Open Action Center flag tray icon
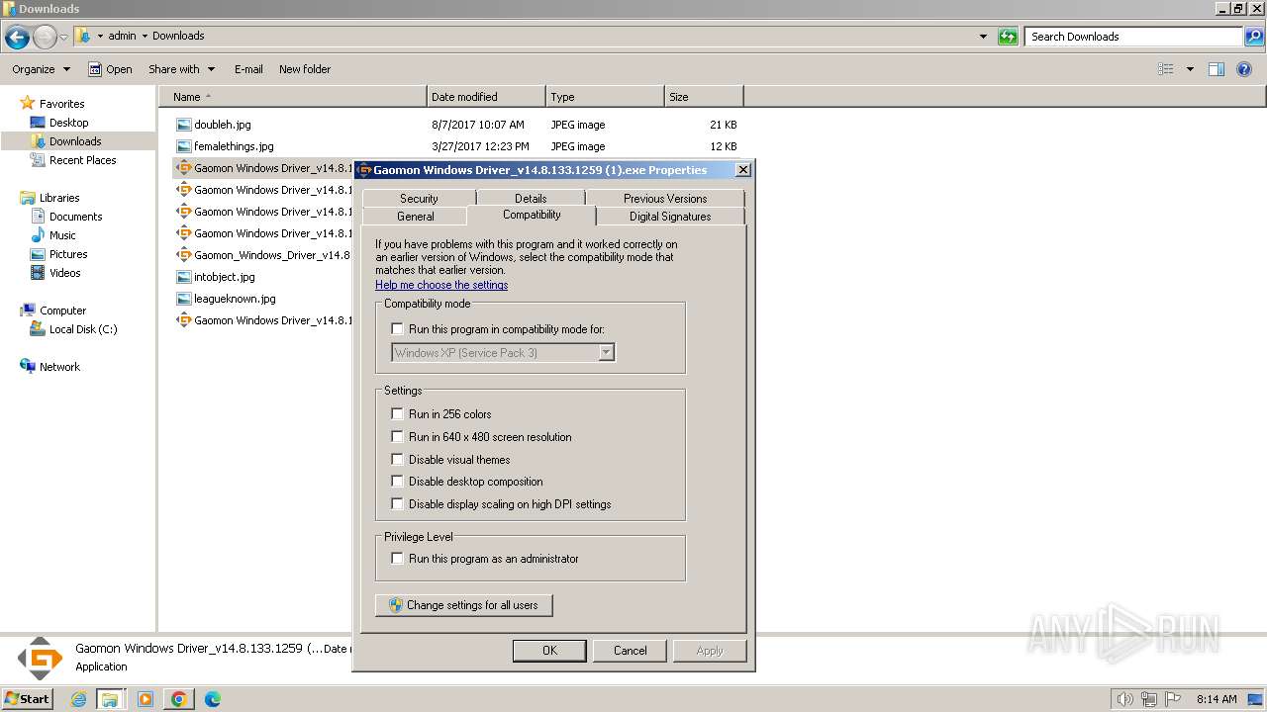Screen dimensions: 1267x712 (1173, 699)
